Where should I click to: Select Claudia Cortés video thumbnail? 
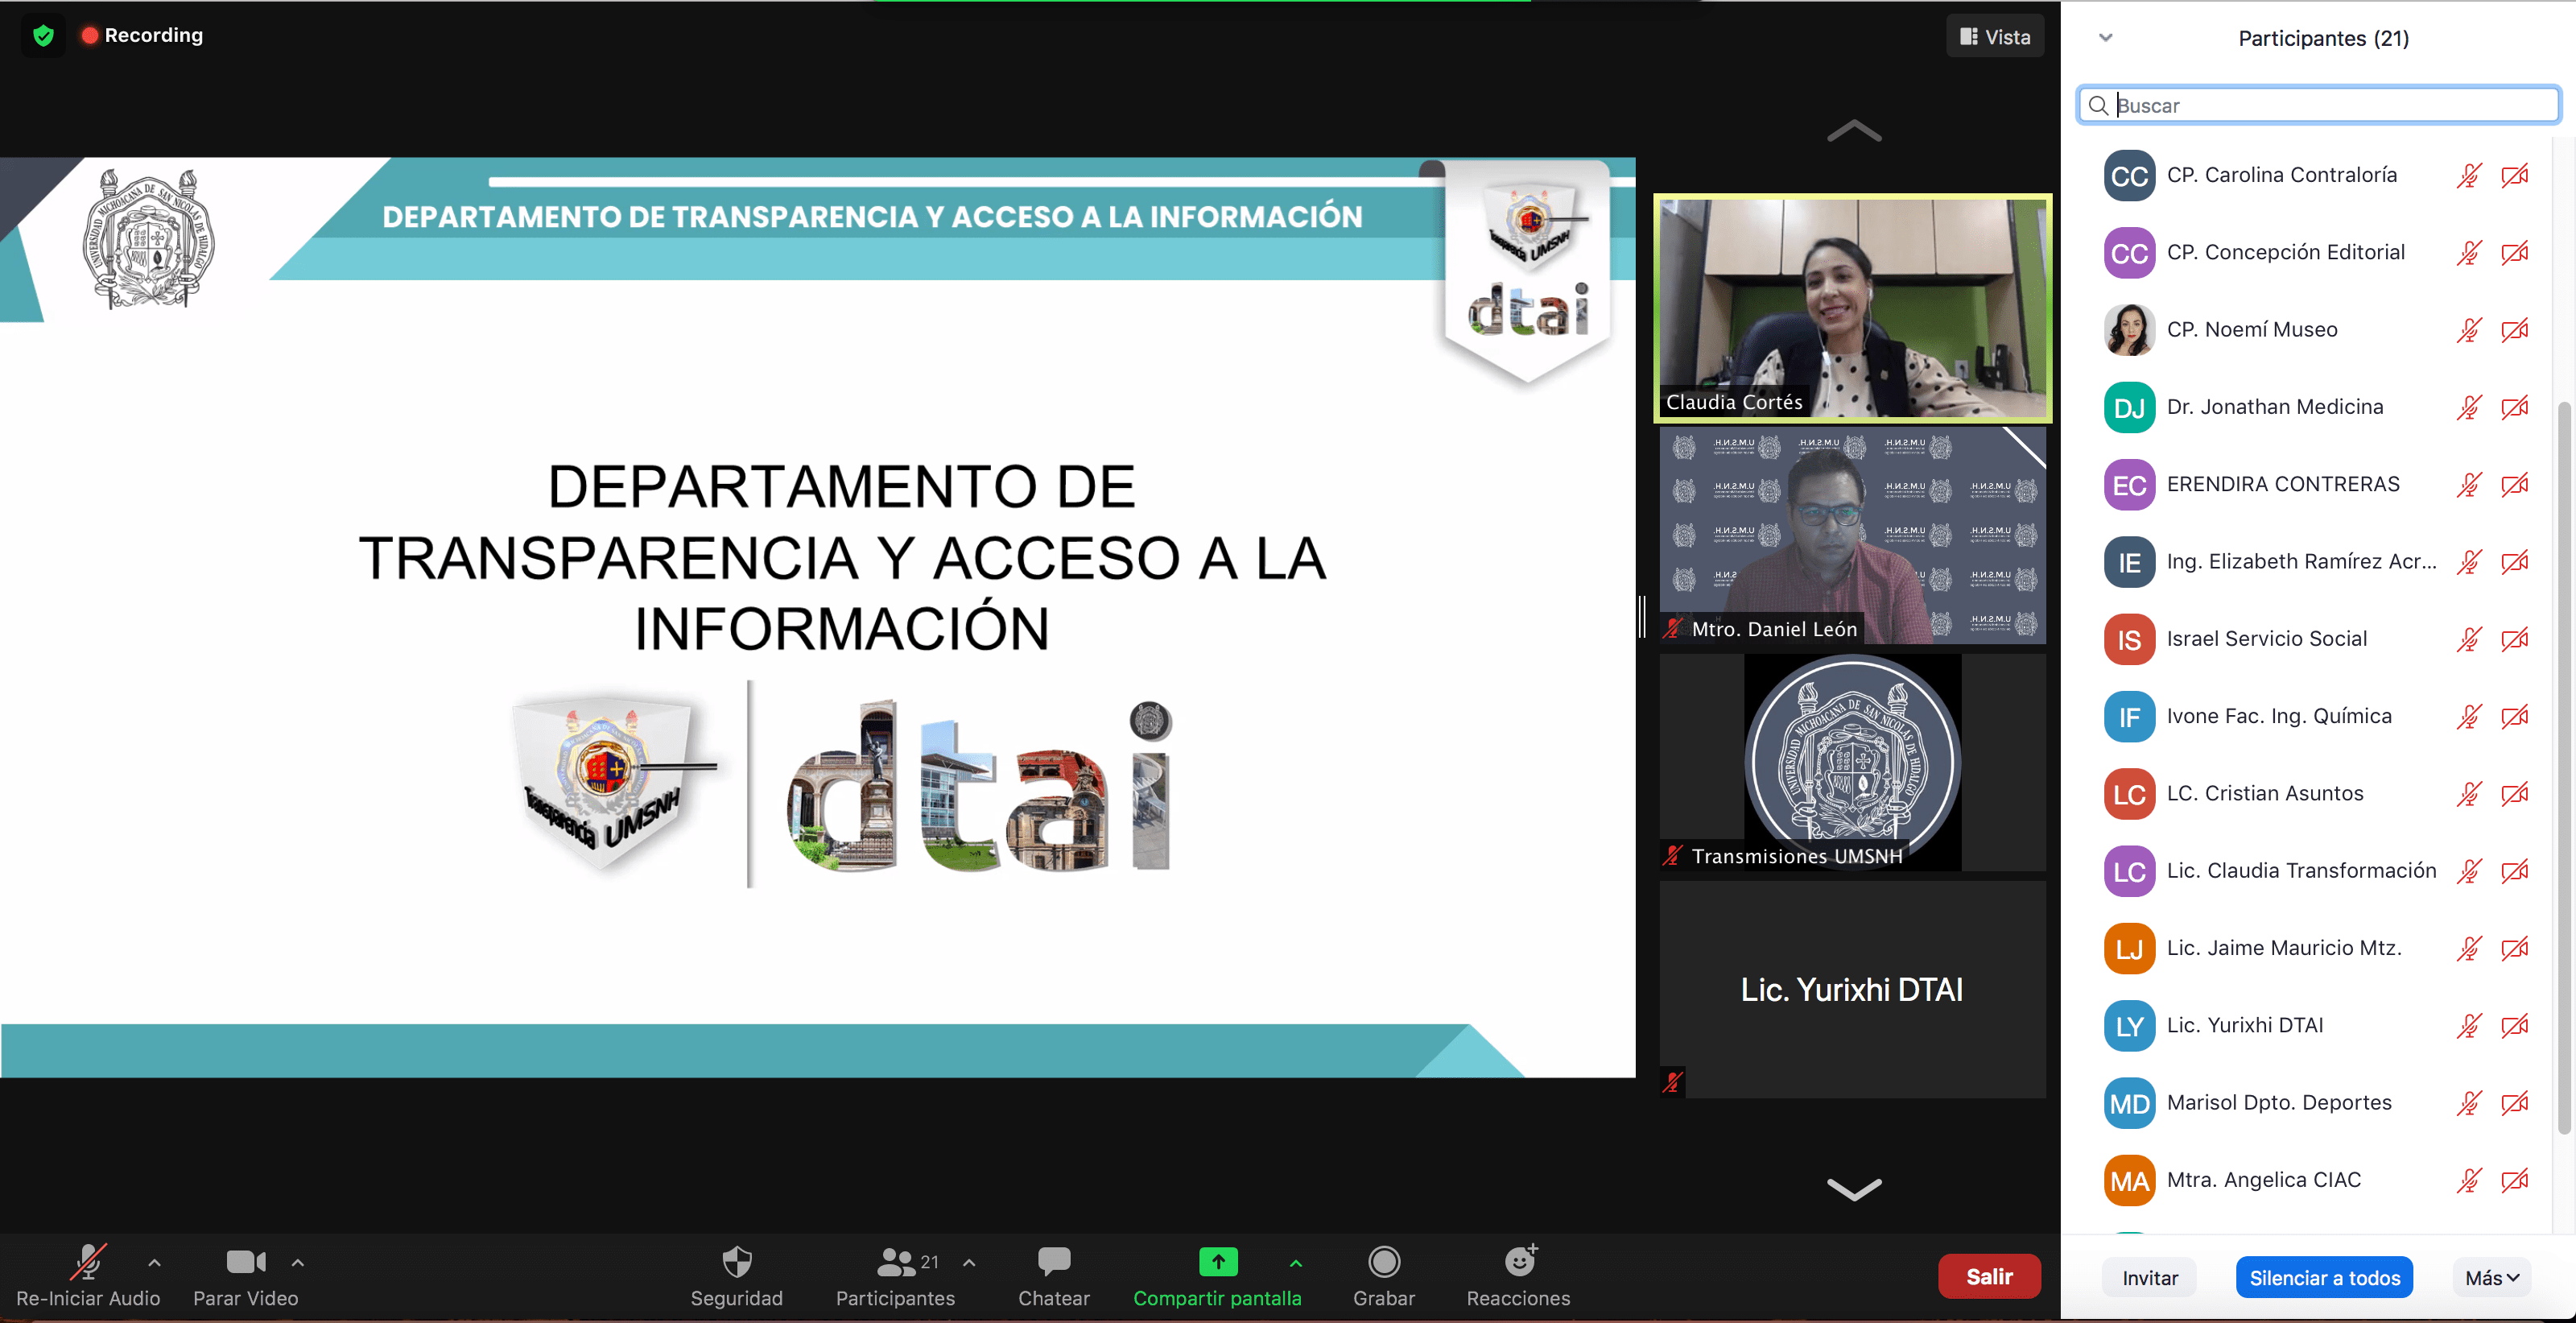[x=1853, y=308]
